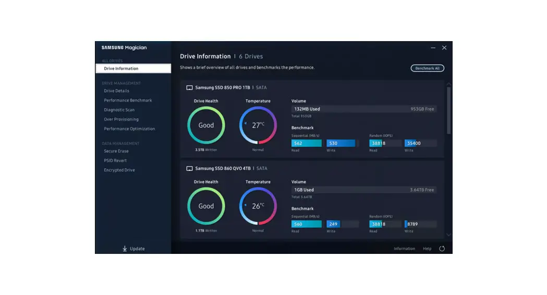Image resolution: width=547 pixels, height=295 pixels.
Task: Open the Information link
Action: 404,248
